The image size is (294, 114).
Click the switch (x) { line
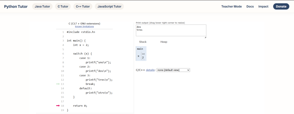(x=82, y=54)
